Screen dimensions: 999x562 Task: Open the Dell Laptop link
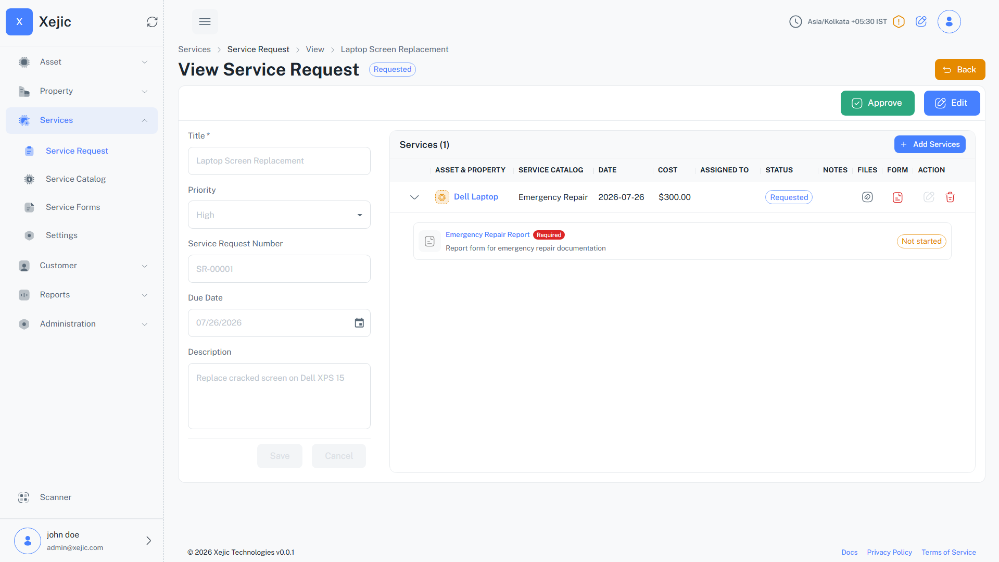click(x=476, y=197)
